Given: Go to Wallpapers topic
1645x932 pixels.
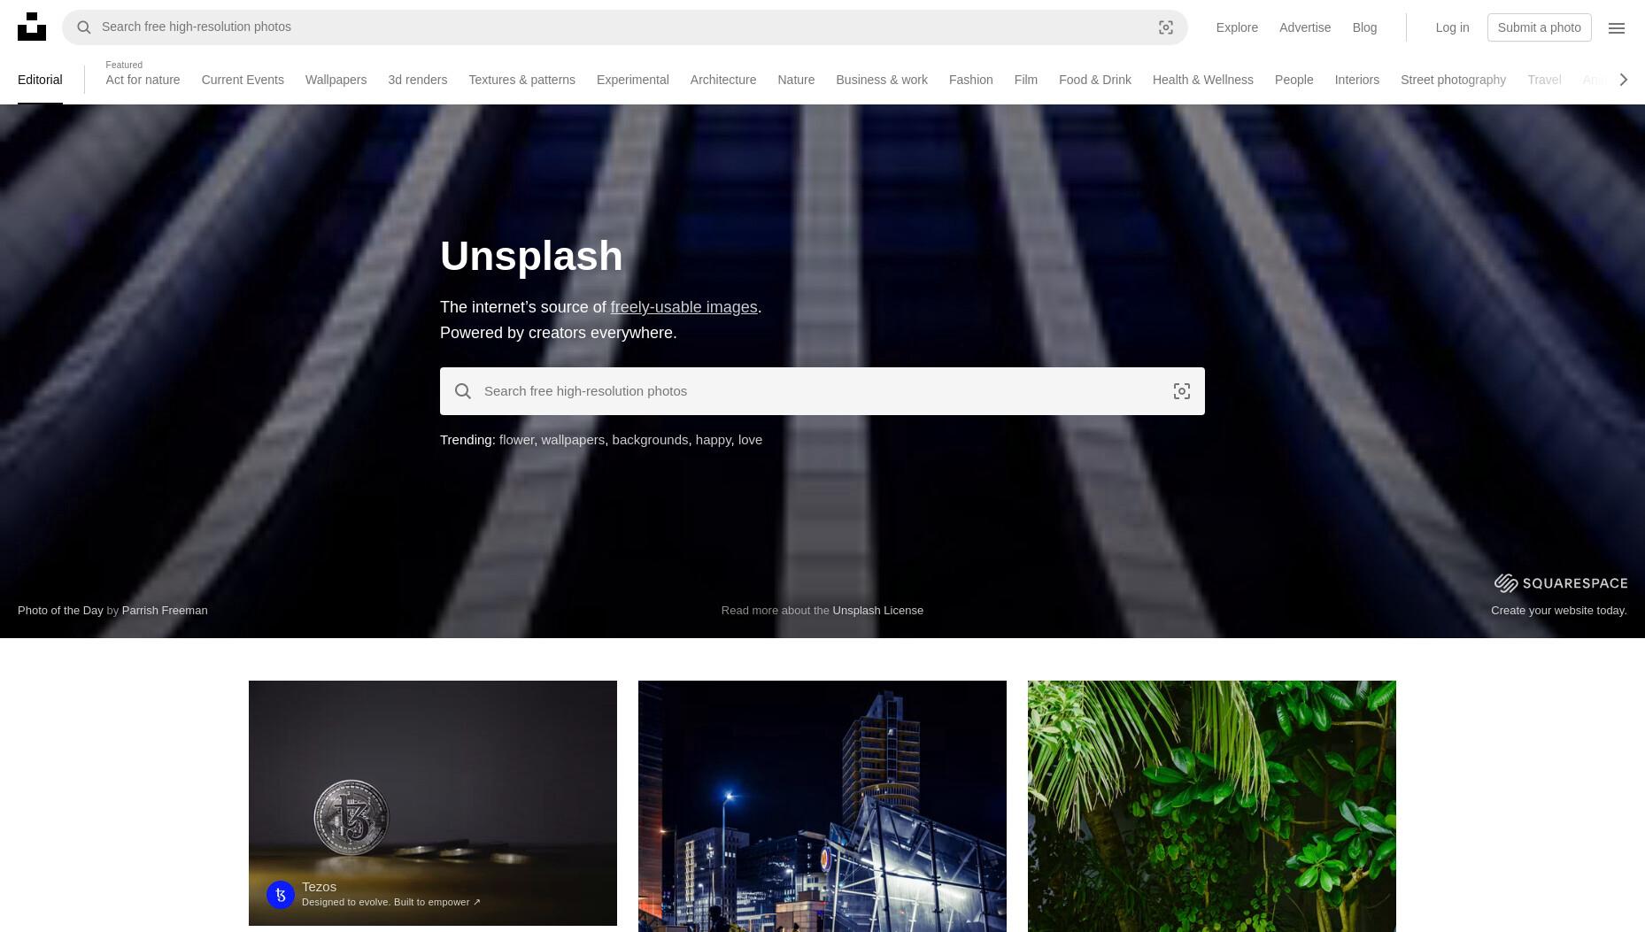Looking at the screenshot, I should (x=336, y=80).
